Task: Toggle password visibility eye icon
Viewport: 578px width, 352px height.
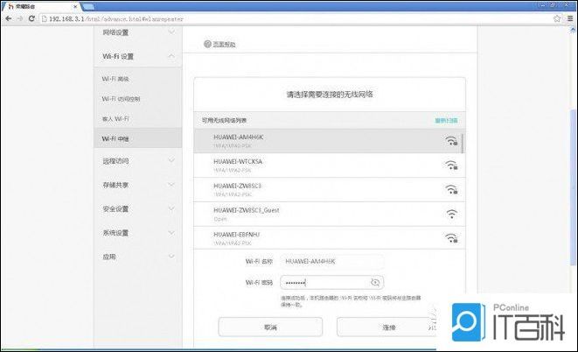Action: click(375, 283)
